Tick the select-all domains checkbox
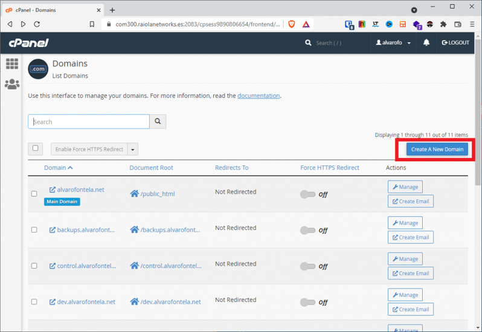Screen dimensions: 482x332 [x=36, y=148]
